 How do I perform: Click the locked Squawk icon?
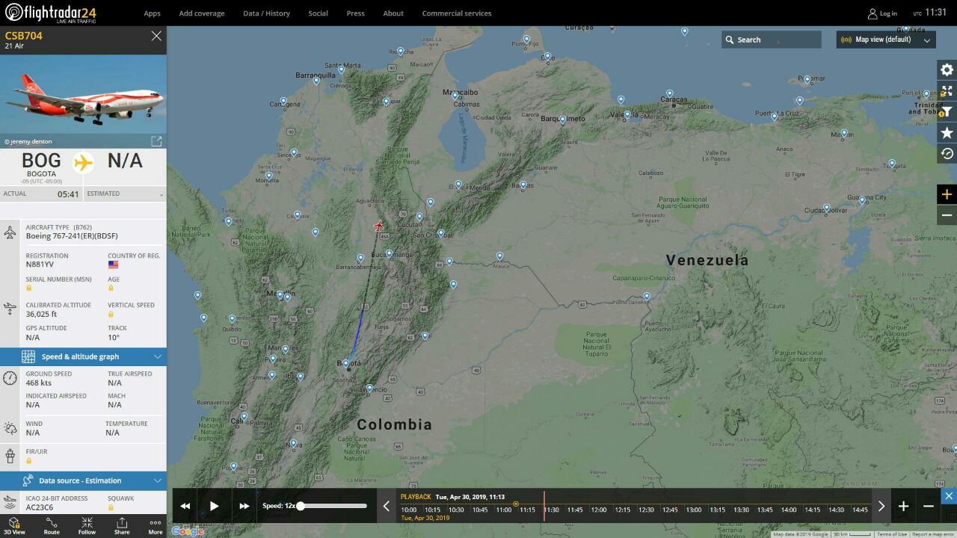(x=111, y=507)
